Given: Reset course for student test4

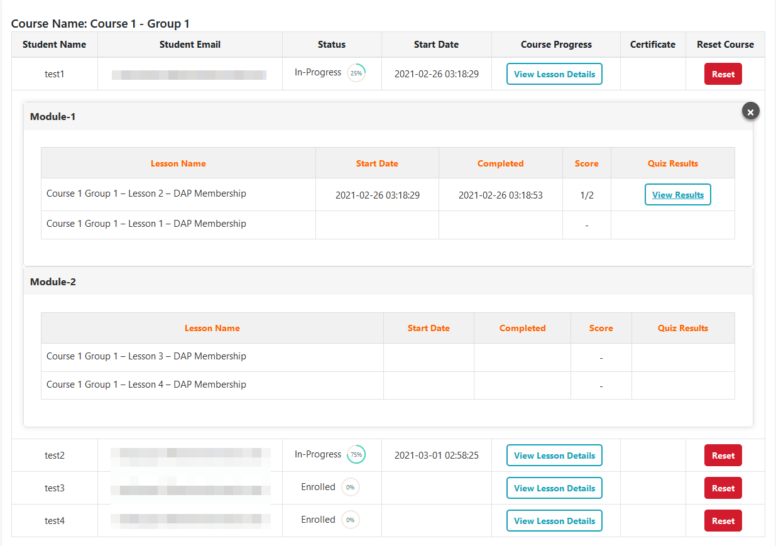Looking at the screenshot, I should [x=723, y=521].
